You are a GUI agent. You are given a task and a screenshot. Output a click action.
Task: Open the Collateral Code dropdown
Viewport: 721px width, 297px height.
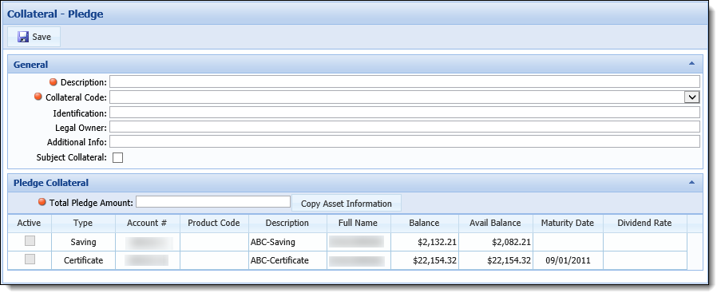[x=692, y=97]
